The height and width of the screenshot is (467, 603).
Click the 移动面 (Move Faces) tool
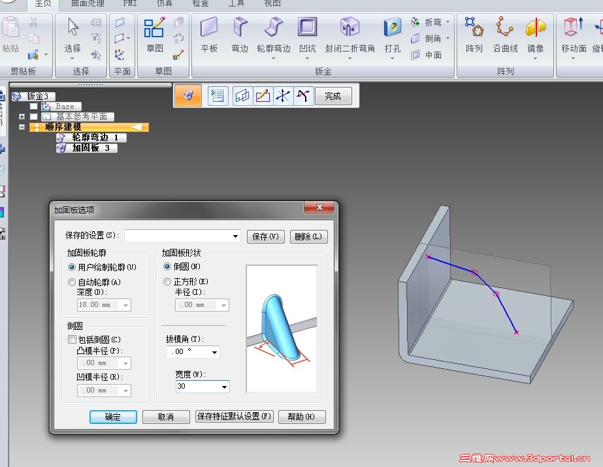tap(574, 38)
